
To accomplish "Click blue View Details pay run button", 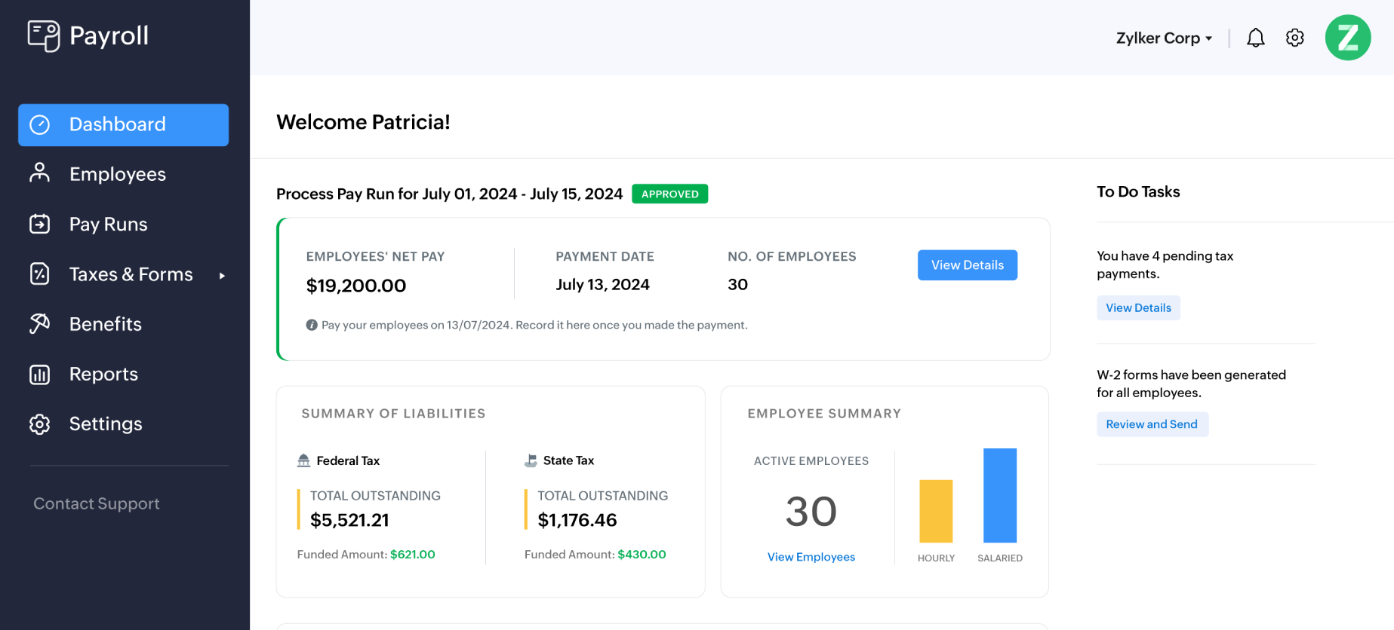I will 967,265.
